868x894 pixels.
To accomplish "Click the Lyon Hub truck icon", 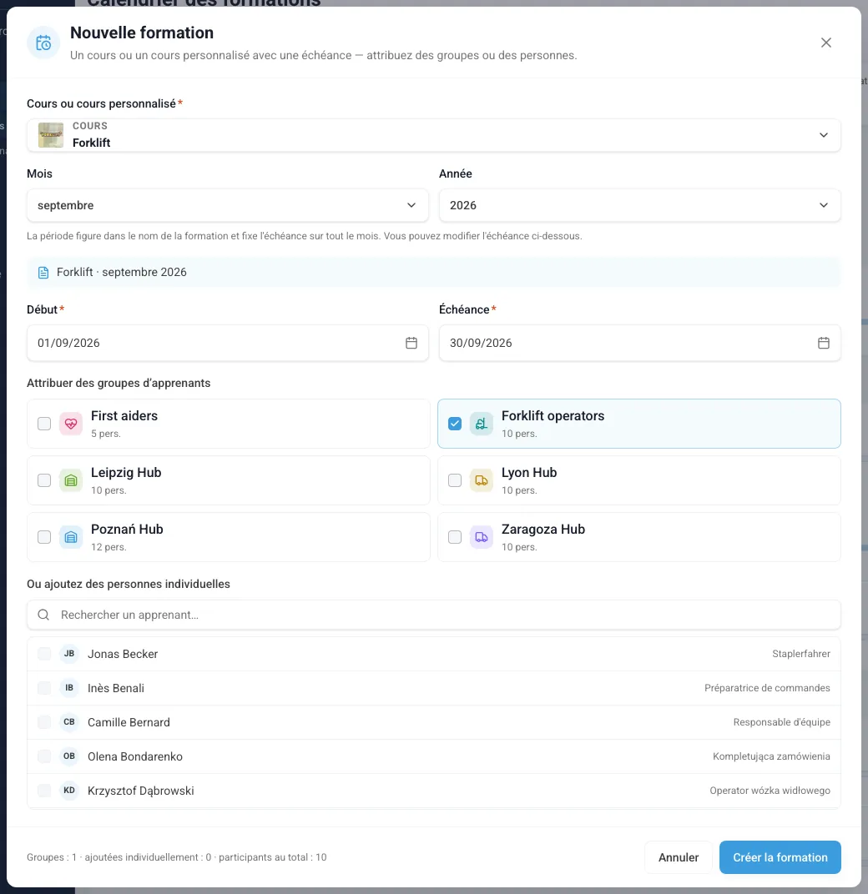I will coord(482,480).
